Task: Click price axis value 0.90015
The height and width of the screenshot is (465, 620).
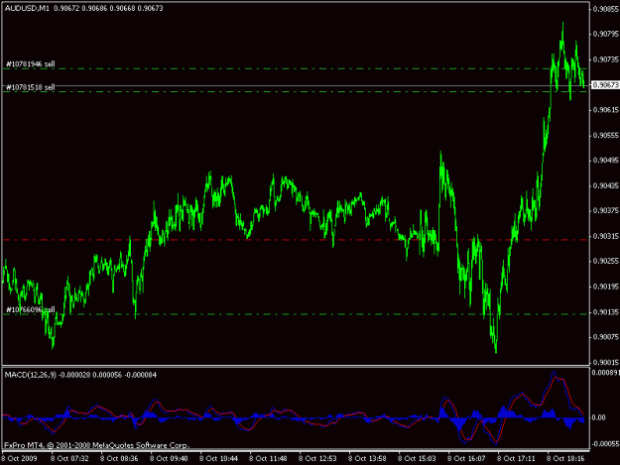Action: pos(606,362)
